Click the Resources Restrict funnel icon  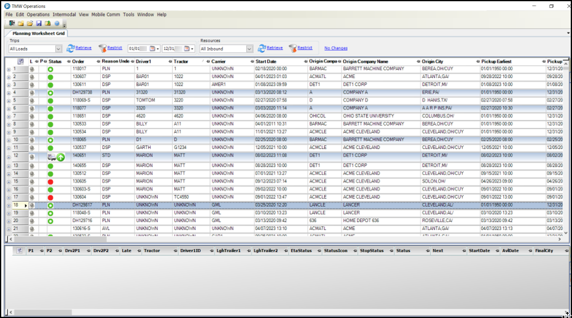[x=292, y=48]
